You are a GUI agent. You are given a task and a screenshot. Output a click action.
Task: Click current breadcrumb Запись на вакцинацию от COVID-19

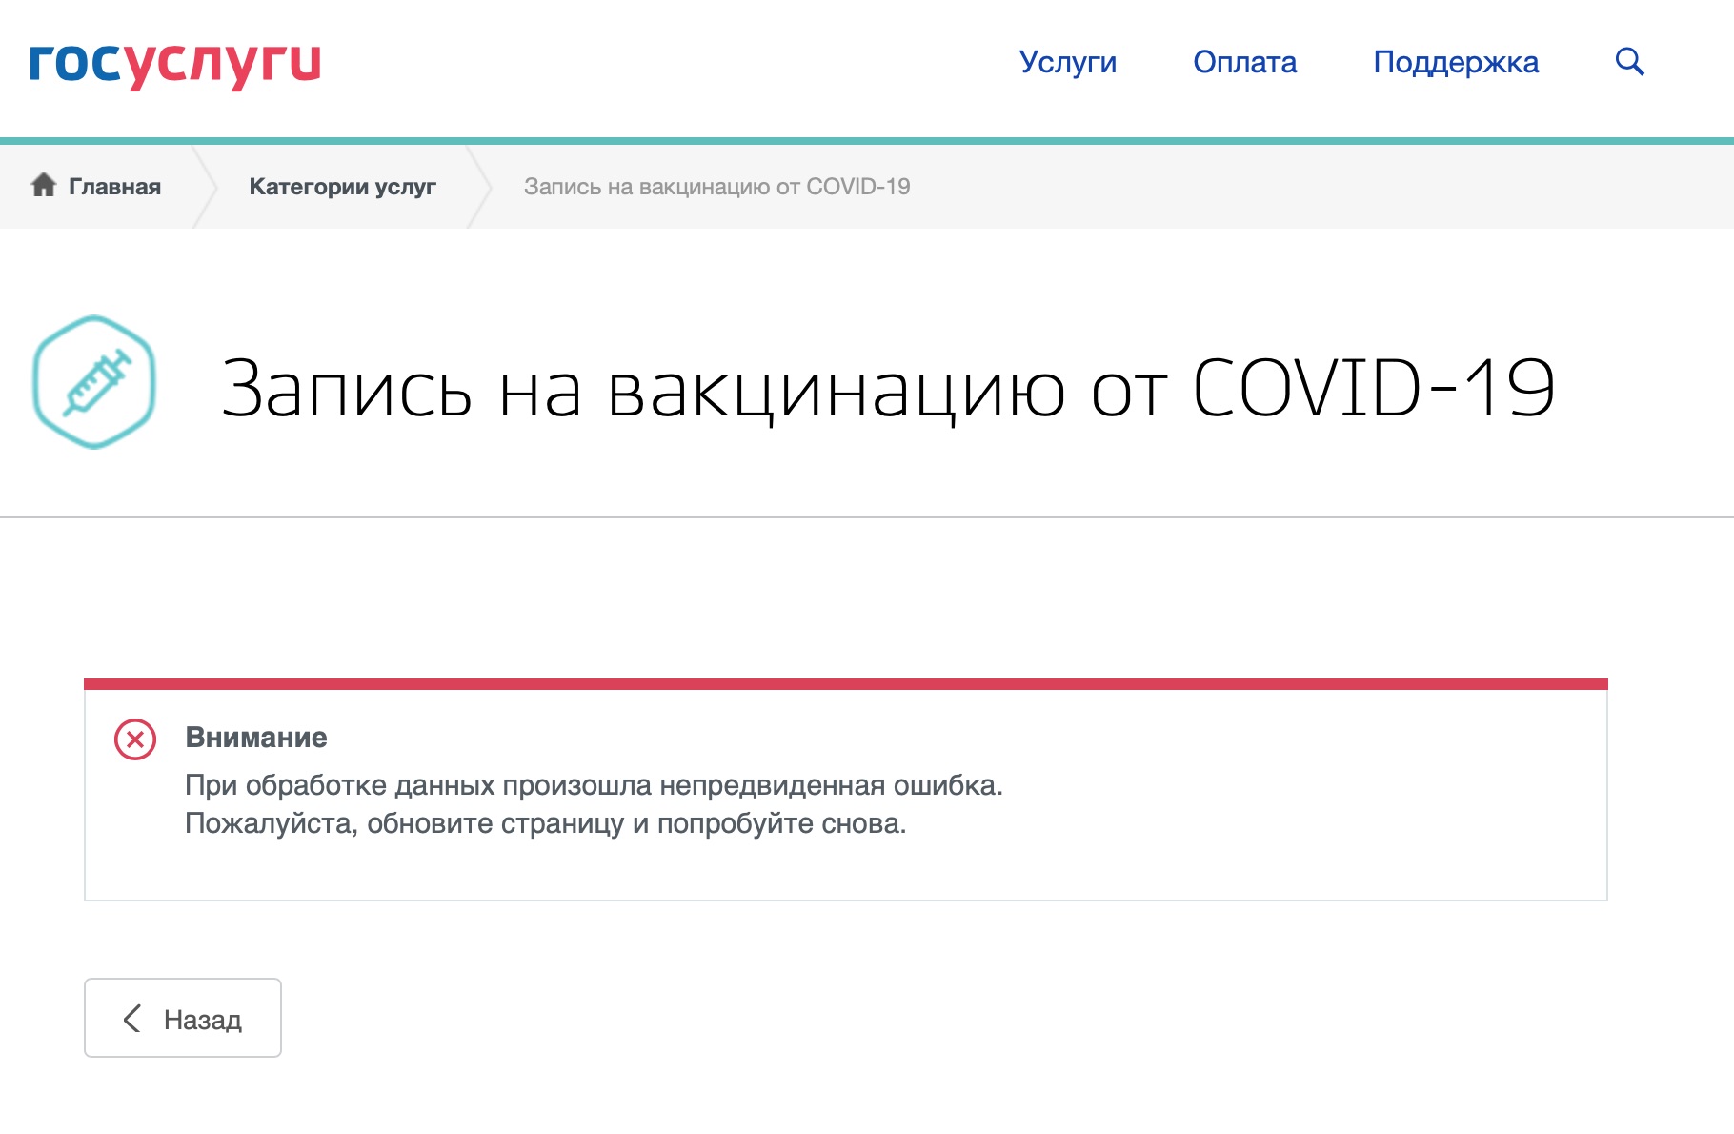coord(716,187)
